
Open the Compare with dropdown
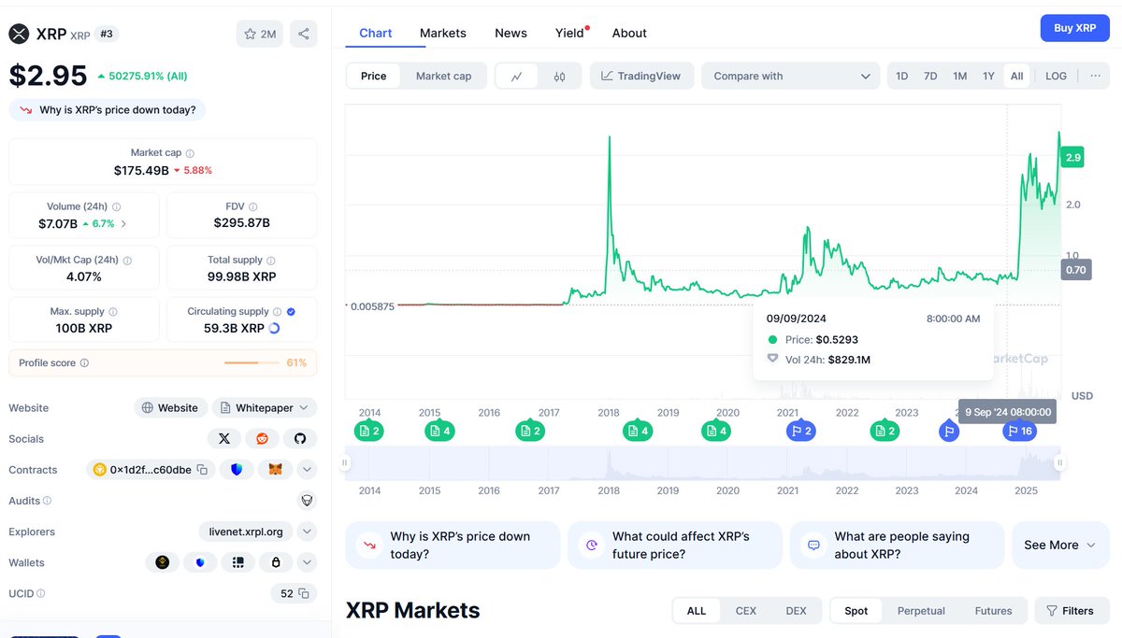pos(791,77)
